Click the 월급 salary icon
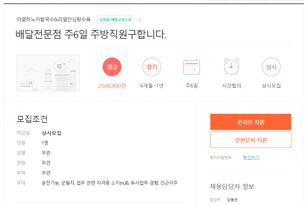The image size is (306, 205). (112, 67)
